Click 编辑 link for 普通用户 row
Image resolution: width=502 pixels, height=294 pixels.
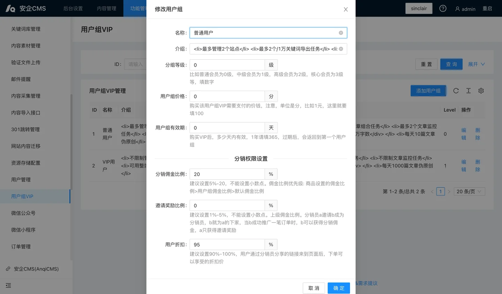[464, 134]
